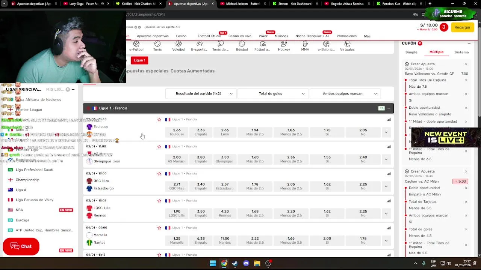Select the Béisbol sport icon
The image size is (481, 270).
pos(242,46)
